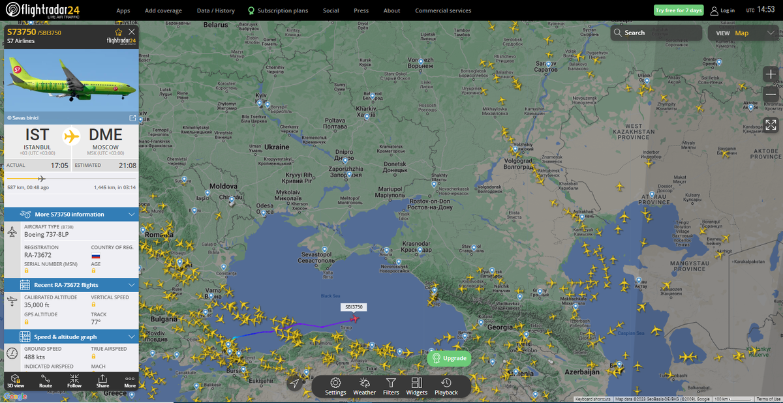Open Data / History menu
This screenshot has height=403, width=783.
216,10
